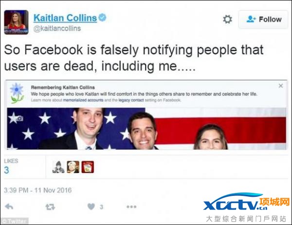View first liker's avatar

click(58, 167)
